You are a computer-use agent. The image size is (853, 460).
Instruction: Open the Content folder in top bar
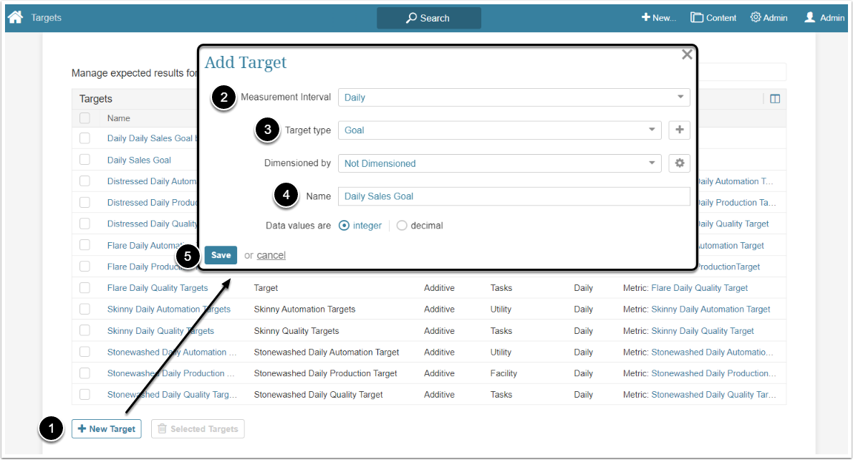(713, 18)
